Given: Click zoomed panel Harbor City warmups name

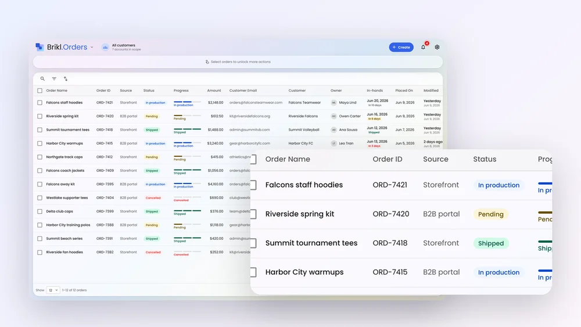Looking at the screenshot, I should 304,272.
